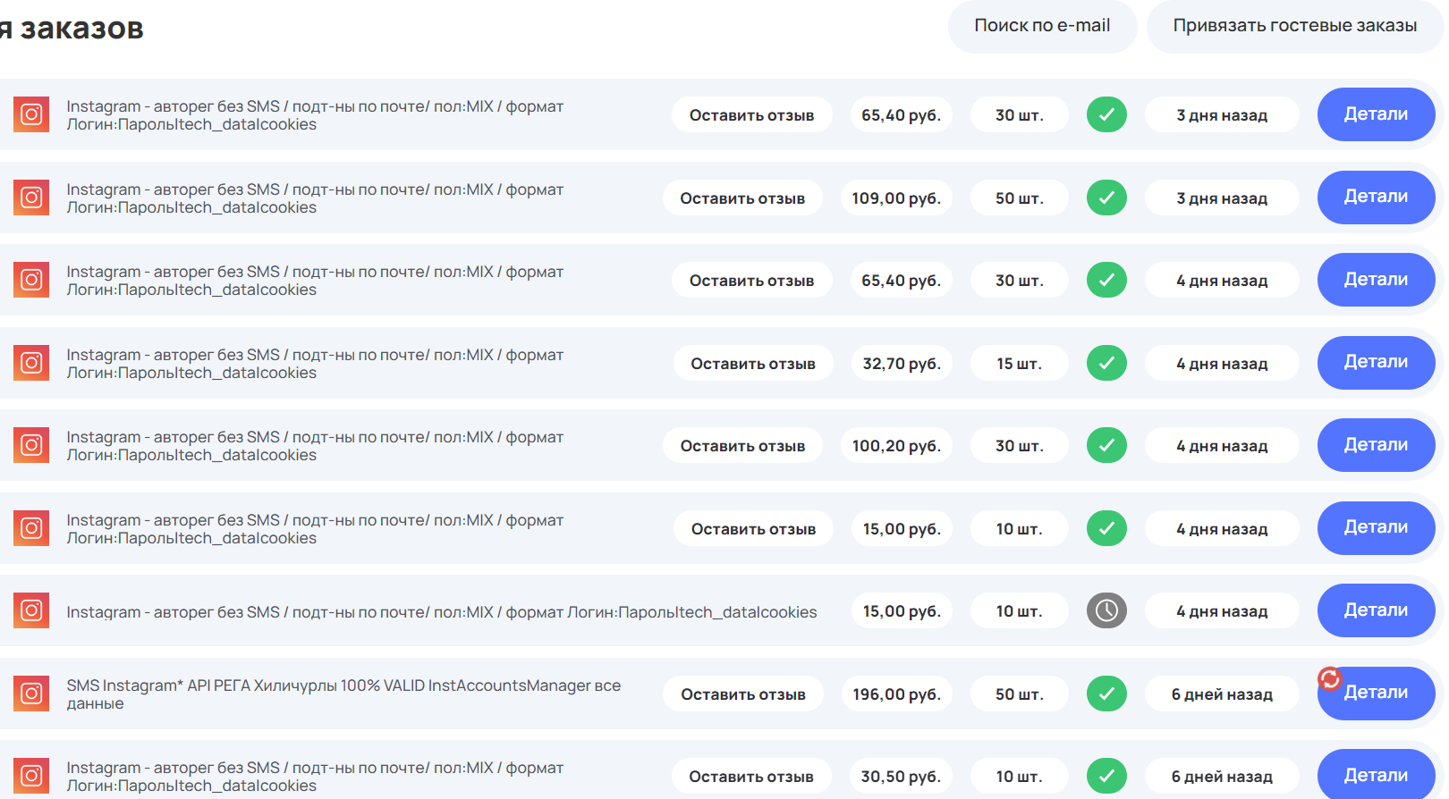Open Детали for the 32,70 руб. order

tap(1376, 363)
